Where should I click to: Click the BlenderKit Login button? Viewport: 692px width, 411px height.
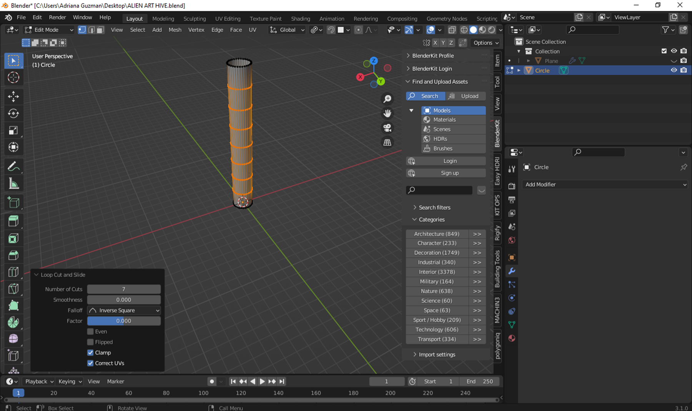(x=446, y=161)
